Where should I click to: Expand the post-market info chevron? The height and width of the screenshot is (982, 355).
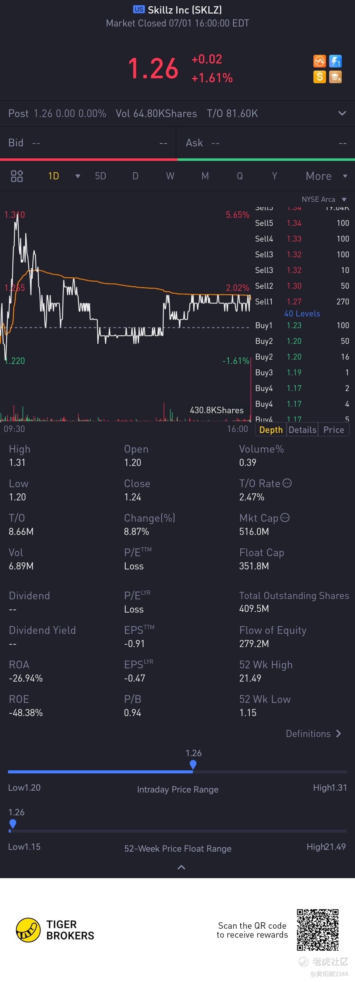tap(342, 113)
